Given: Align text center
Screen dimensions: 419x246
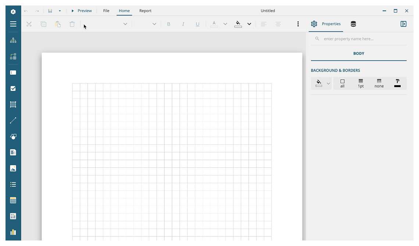Looking at the screenshot, I should pyautogui.click(x=278, y=24).
